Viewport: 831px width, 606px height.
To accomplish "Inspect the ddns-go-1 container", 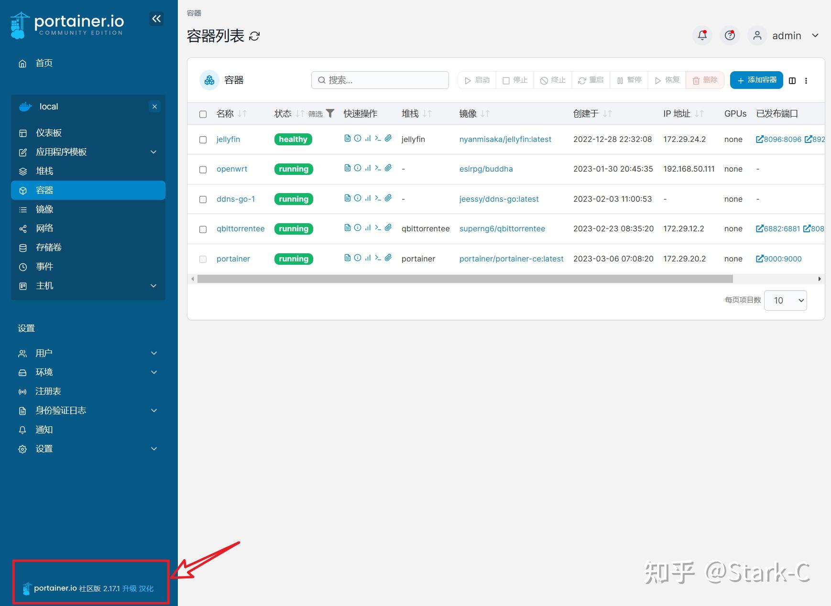I will point(357,198).
